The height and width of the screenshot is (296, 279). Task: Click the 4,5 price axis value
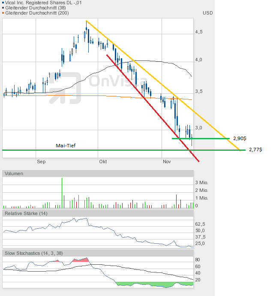(x=199, y=32)
